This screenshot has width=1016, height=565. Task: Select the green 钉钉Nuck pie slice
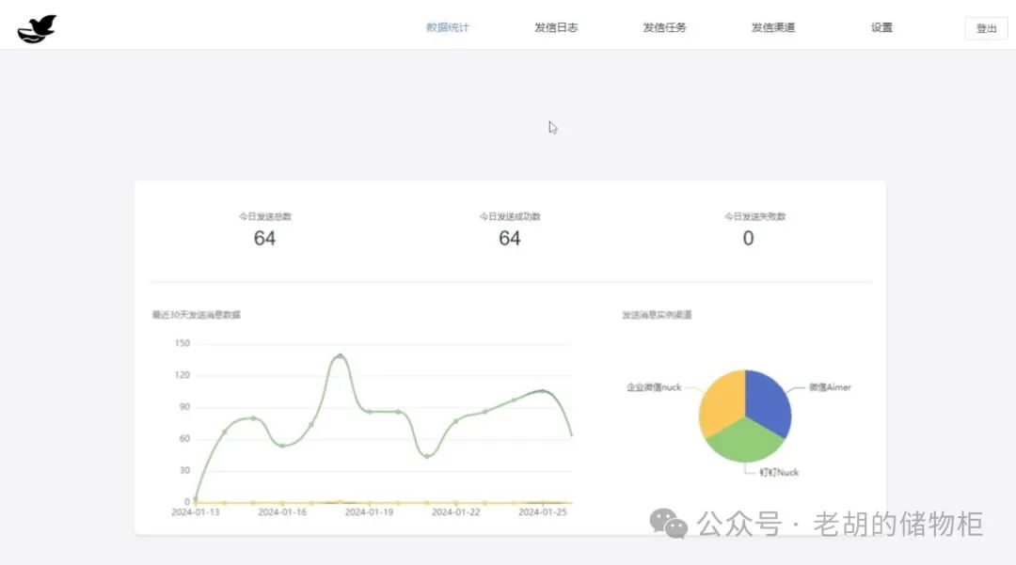click(745, 442)
